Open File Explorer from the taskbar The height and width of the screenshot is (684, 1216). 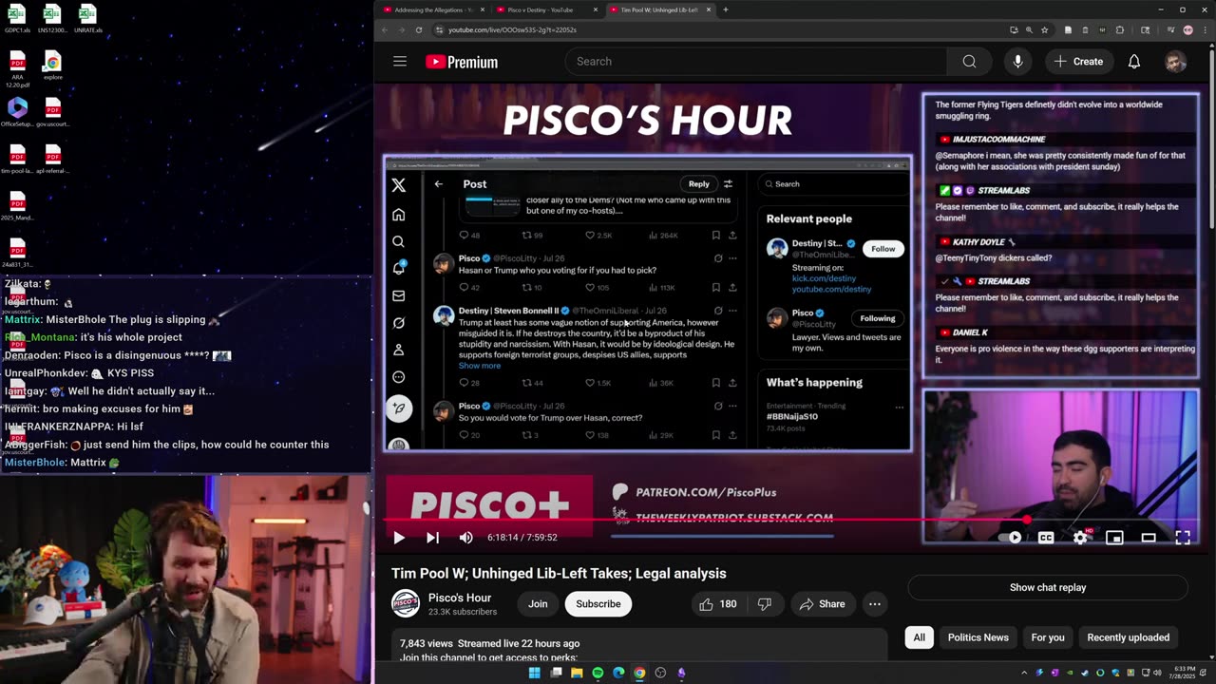point(577,673)
